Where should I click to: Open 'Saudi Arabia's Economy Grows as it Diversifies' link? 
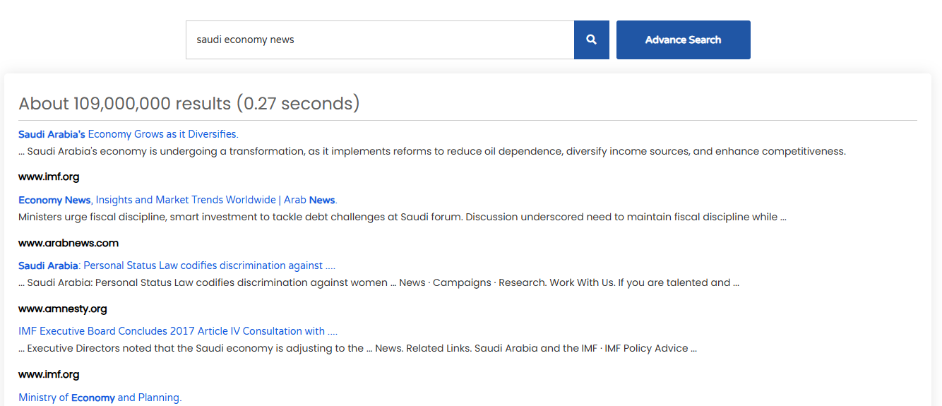pos(129,134)
